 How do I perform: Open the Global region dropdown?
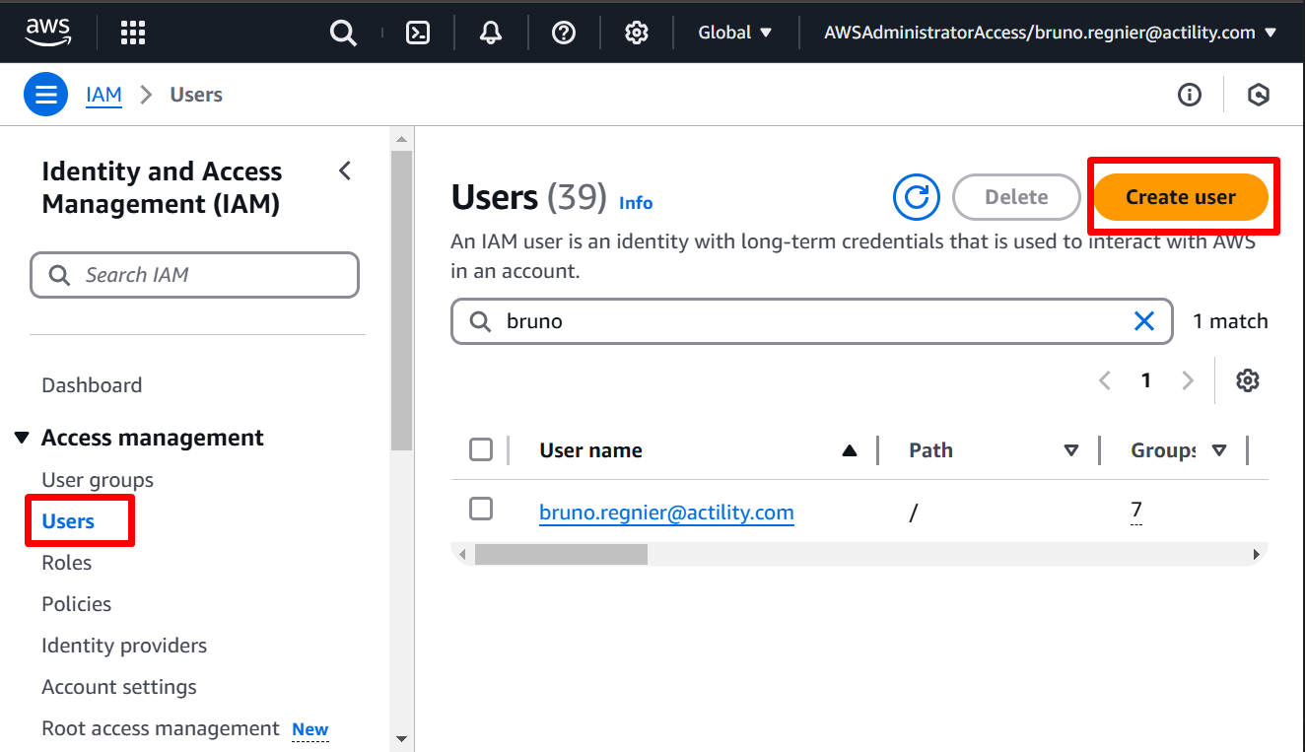tap(735, 33)
